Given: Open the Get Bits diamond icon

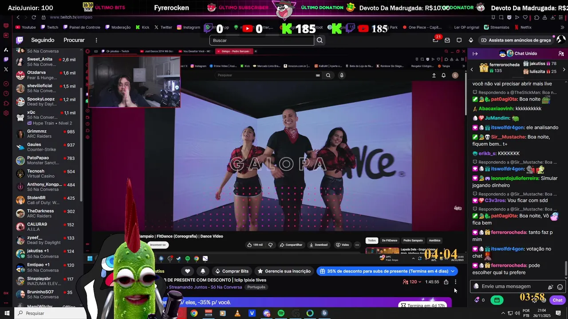Looking at the screenshot, I should click(x=471, y=40).
